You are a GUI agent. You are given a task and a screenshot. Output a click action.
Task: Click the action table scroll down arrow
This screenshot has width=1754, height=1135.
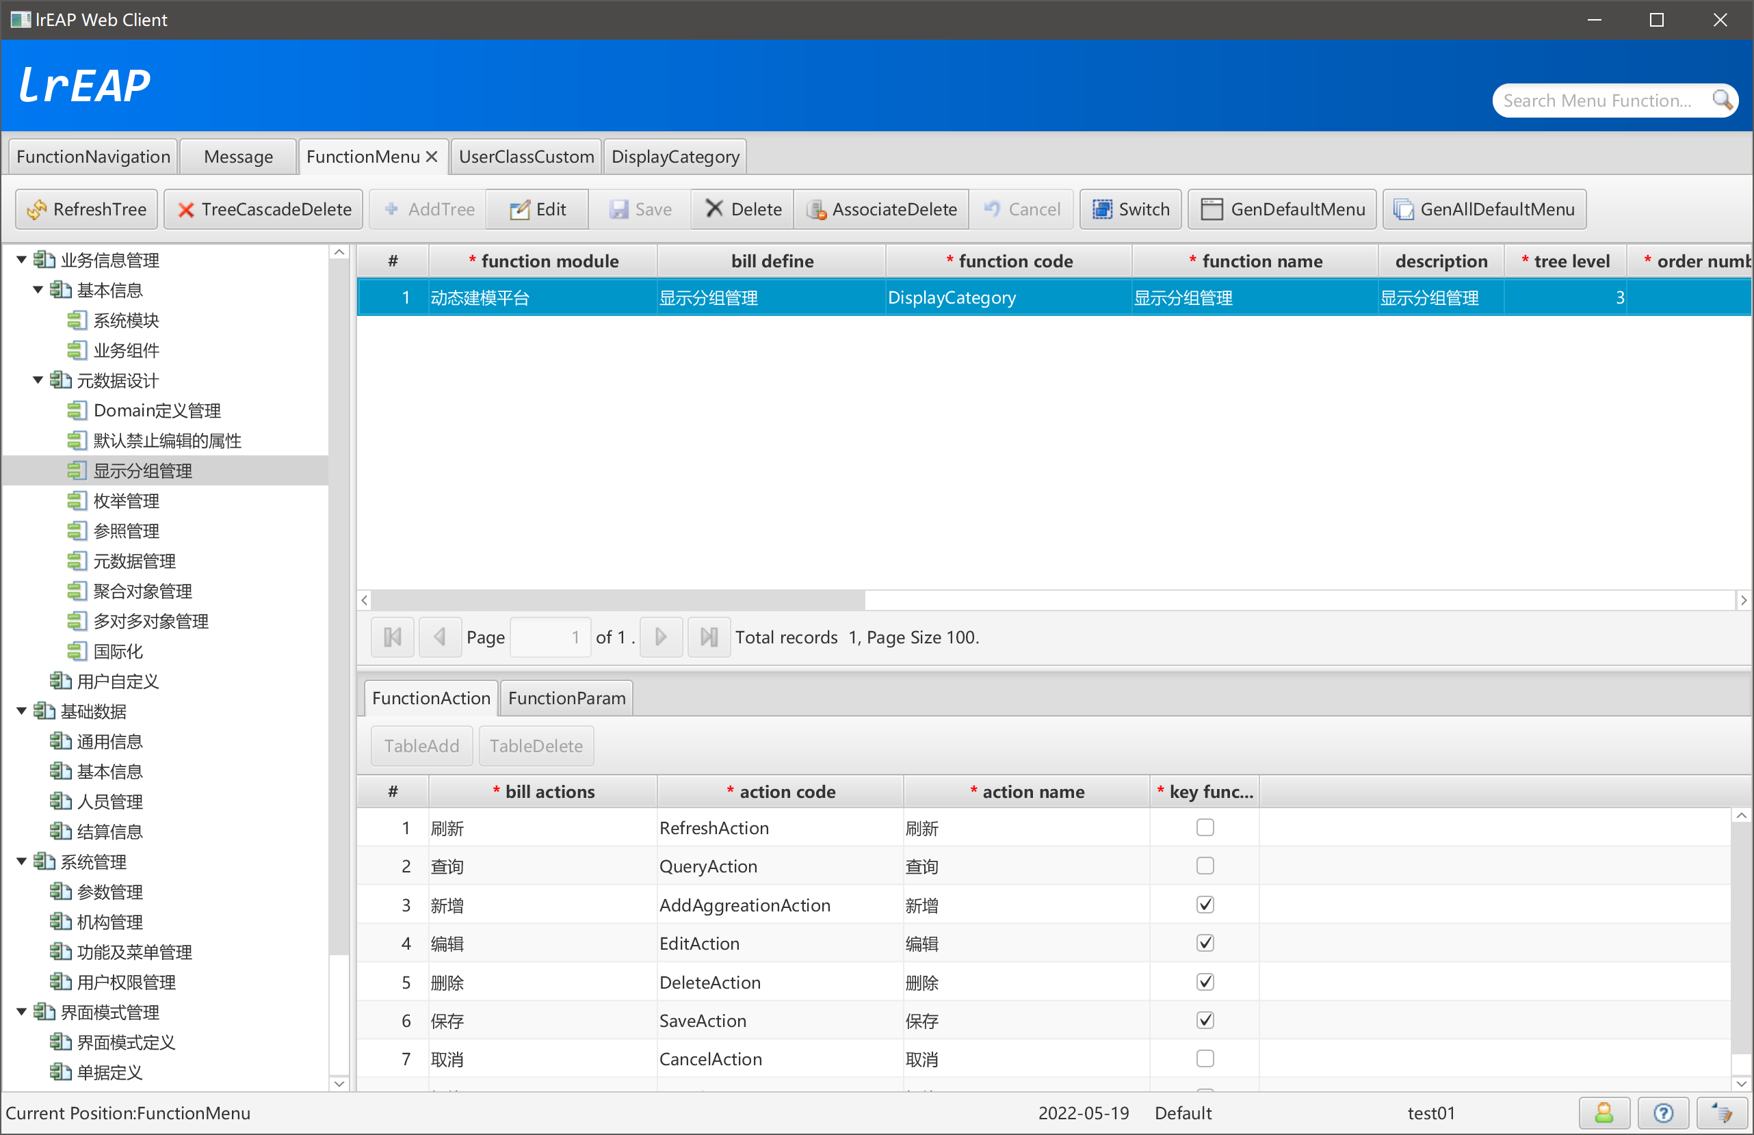(1742, 1083)
